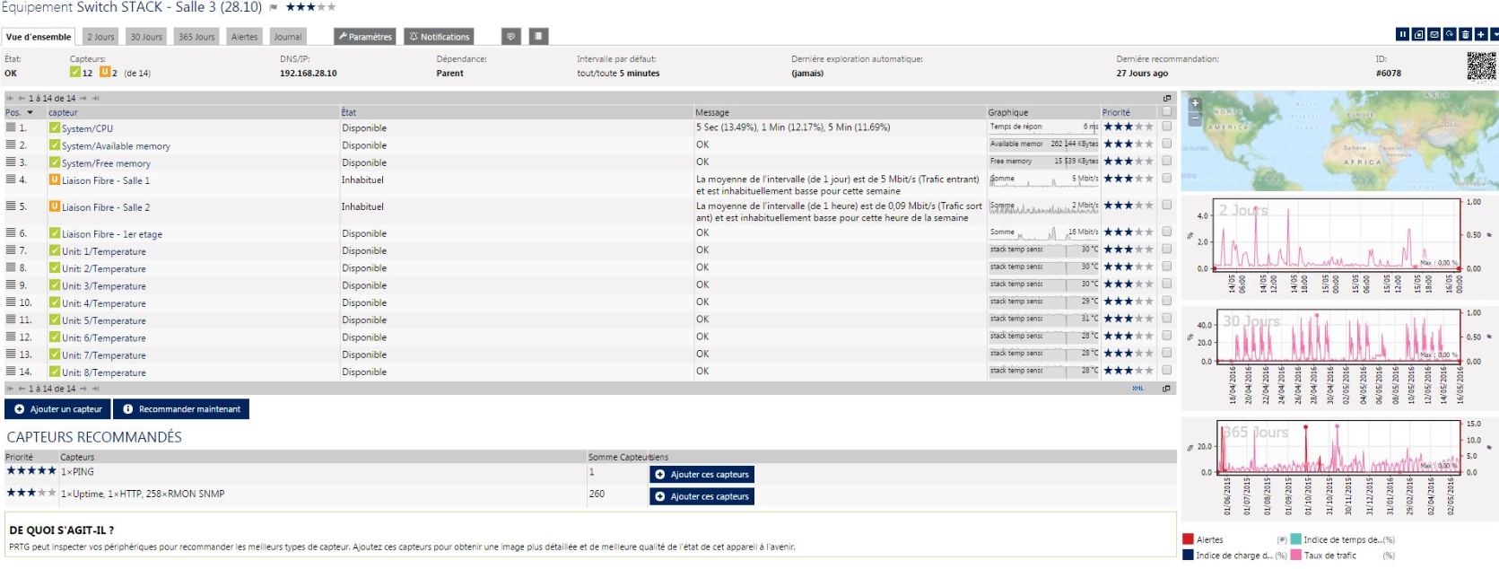Viewport: 1499px width, 569px height.
Task: Click the red Alertes legend swatch
Action: [1188, 539]
